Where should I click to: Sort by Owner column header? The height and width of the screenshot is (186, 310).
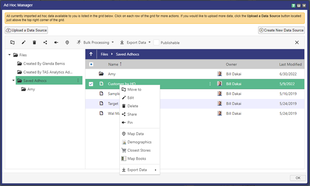(232, 64)
